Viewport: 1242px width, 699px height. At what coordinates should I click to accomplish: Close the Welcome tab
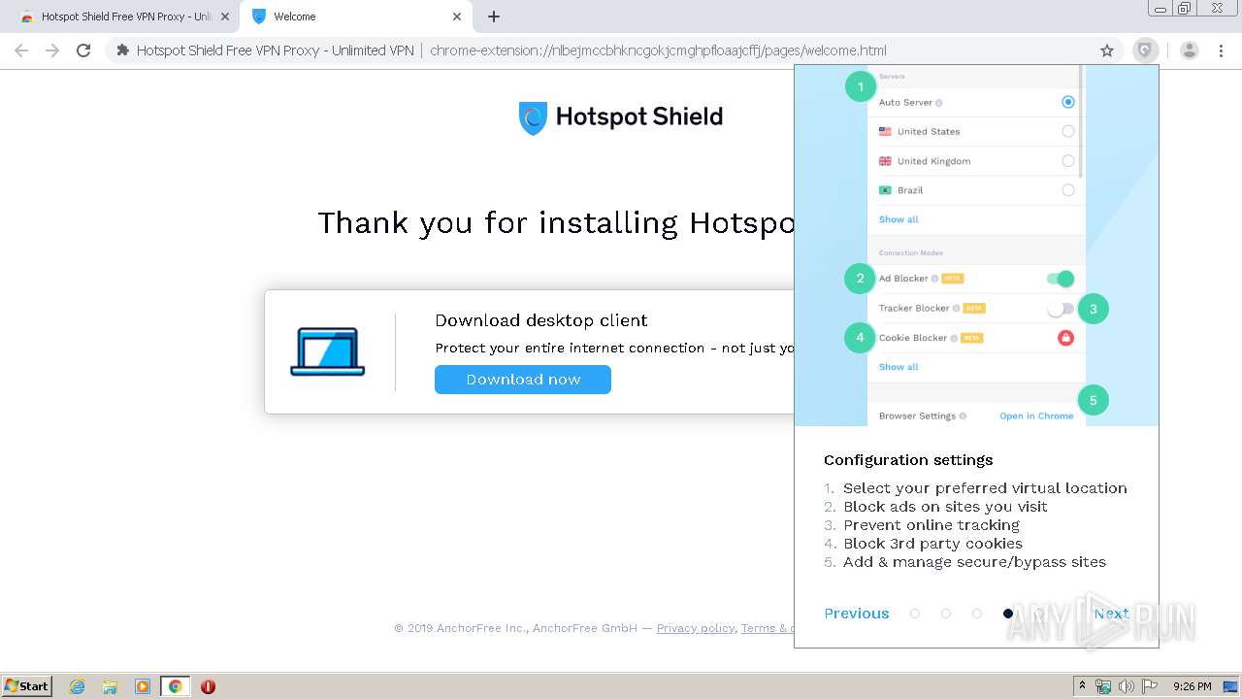click(x=457, y=17)
